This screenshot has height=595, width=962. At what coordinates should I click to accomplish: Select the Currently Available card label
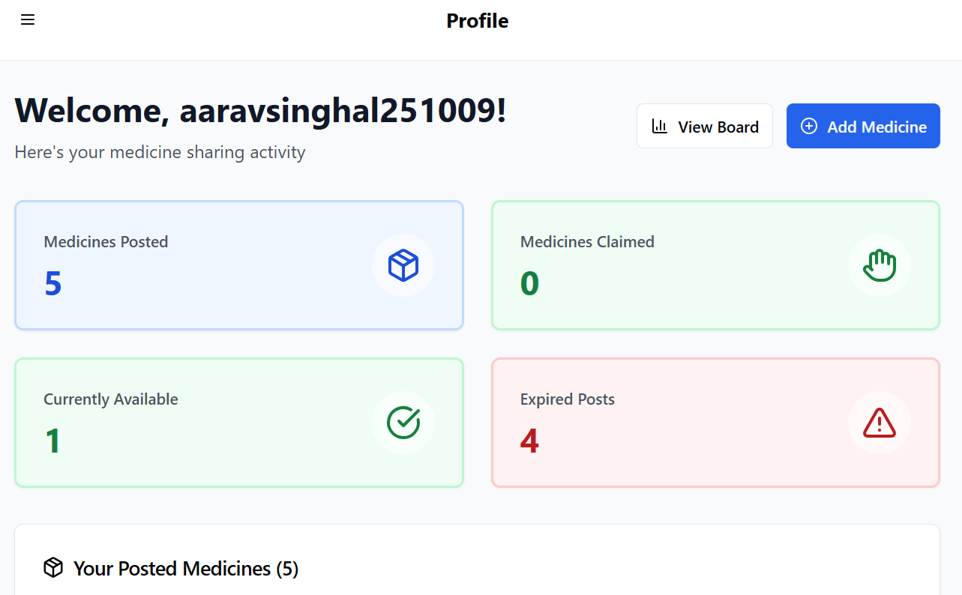click(x=111, y=399)
